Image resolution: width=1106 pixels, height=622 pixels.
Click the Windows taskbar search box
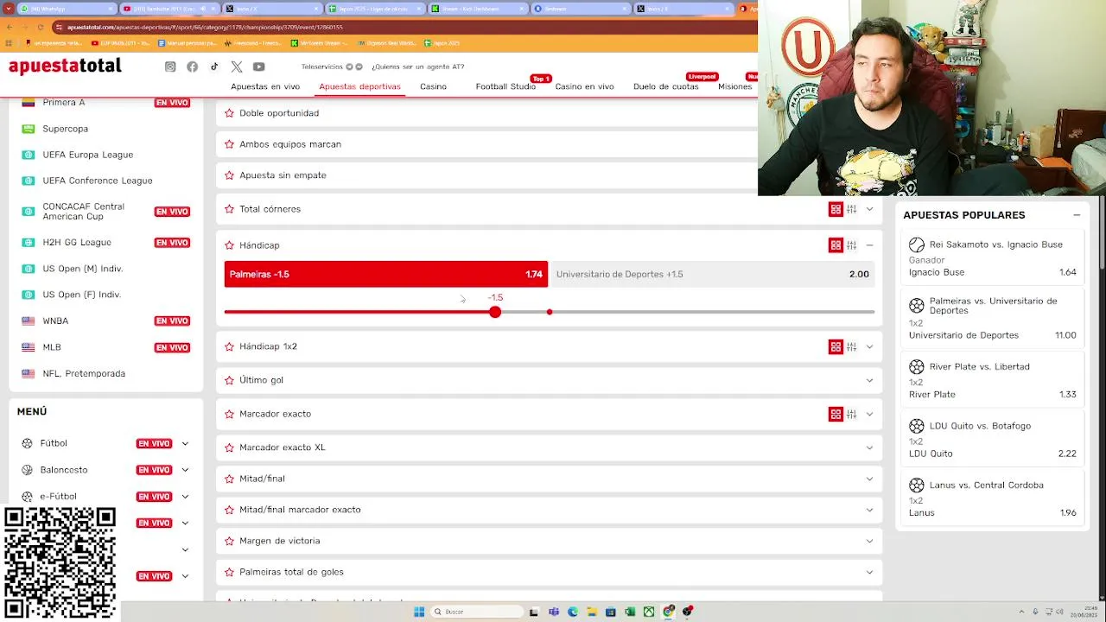477,612
